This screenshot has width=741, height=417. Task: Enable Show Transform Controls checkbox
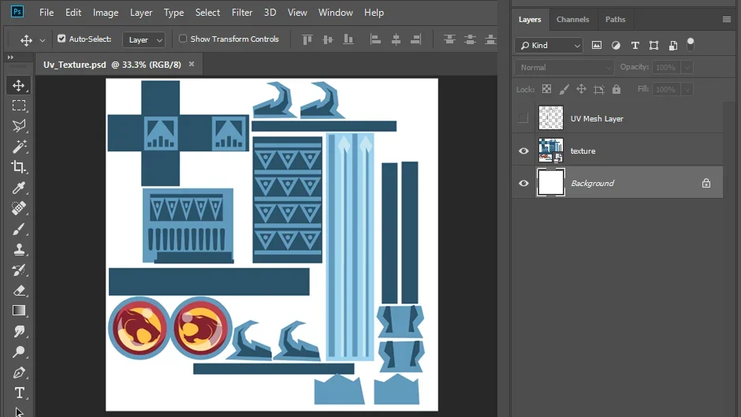[183, 39]
